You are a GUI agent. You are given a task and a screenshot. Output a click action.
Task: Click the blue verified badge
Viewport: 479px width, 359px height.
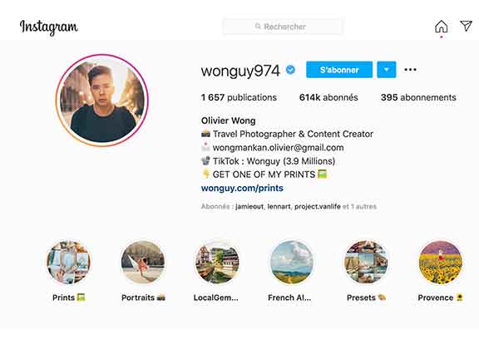pos(290,70)
